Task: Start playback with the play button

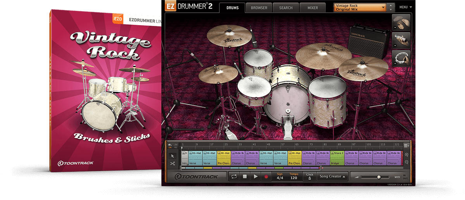Action: 255,176
